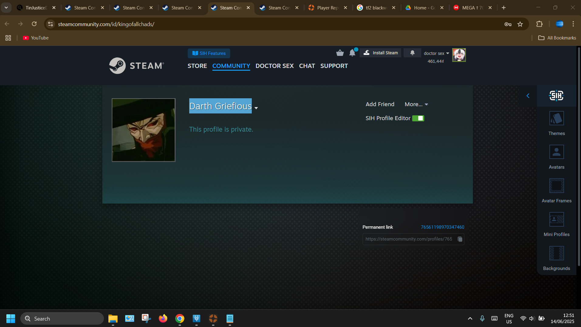Click the wallet balance 461,44
Screen dimensions: 581x327
(x=436, y=61)
